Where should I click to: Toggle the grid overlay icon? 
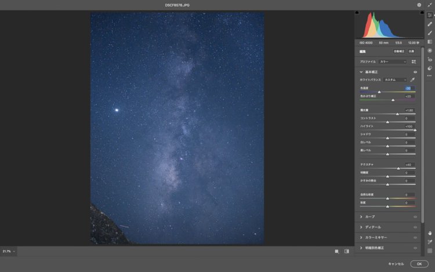pos(430,251)
